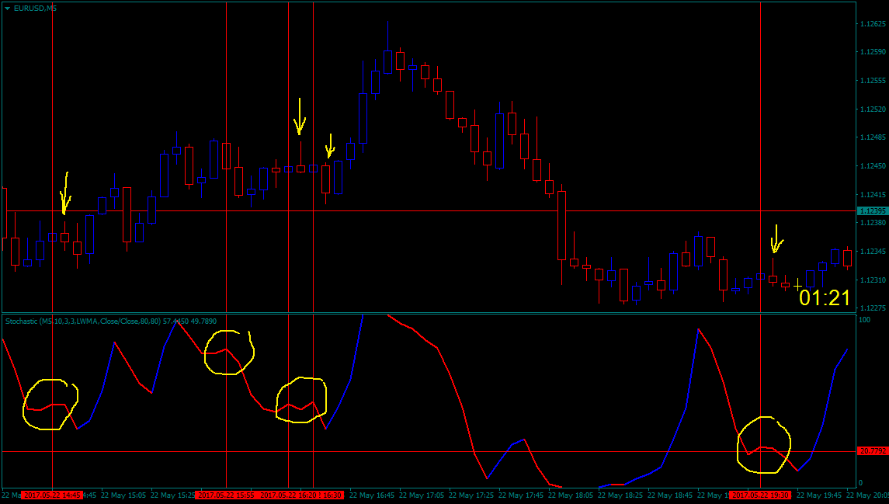Click the 1.12345 price axis label

[x=873, y=251]
